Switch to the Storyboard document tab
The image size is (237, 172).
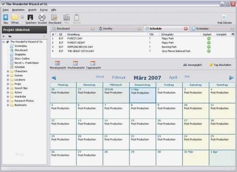click(73, 28)
